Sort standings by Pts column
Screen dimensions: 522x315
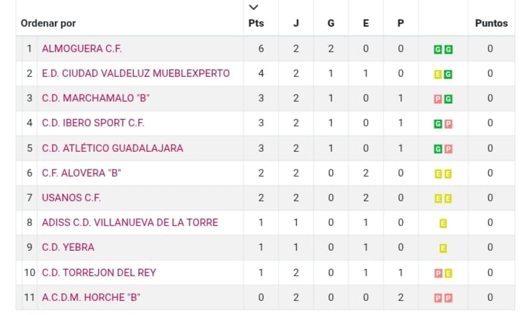coord(256,23)
